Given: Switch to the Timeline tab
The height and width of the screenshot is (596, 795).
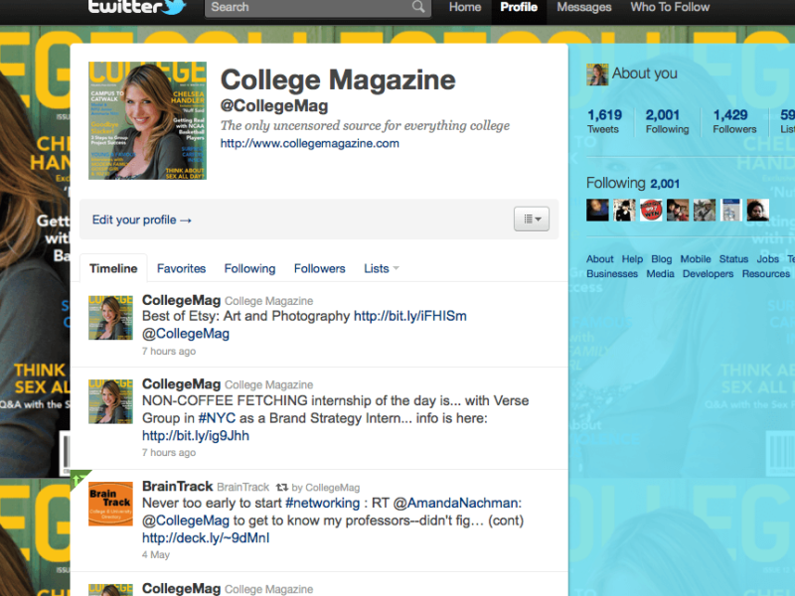Looking at the screenshot, I should click(x=113, y=268).
